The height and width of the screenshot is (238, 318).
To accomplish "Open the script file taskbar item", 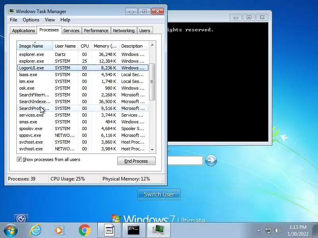I will [x=109, y=230].
